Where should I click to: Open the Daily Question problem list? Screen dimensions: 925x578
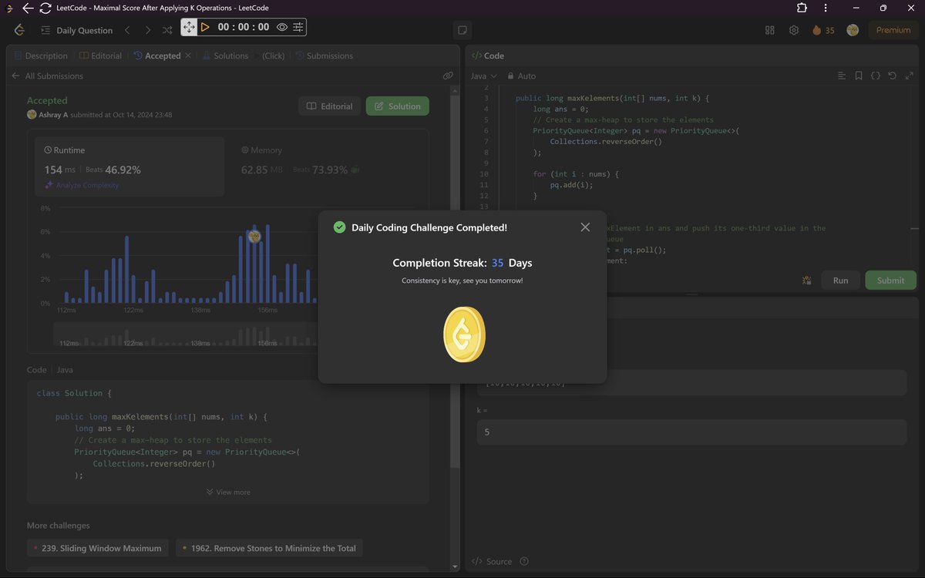click(x=76, y=30)
